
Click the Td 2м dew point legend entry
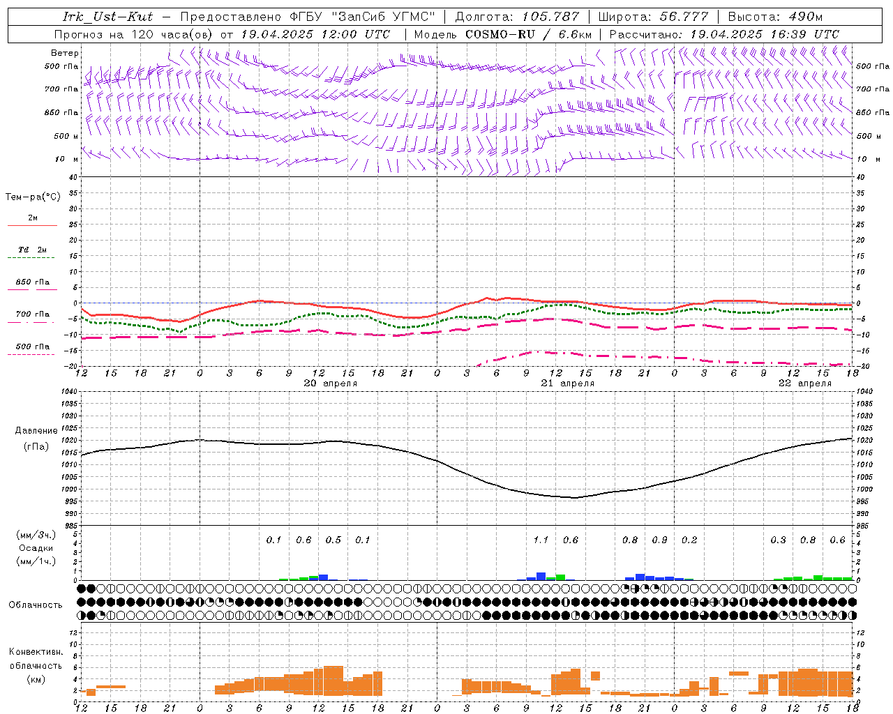point(32,250)
